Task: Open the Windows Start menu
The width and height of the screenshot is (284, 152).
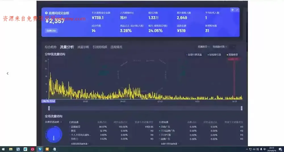Action: tap(3, 149)
